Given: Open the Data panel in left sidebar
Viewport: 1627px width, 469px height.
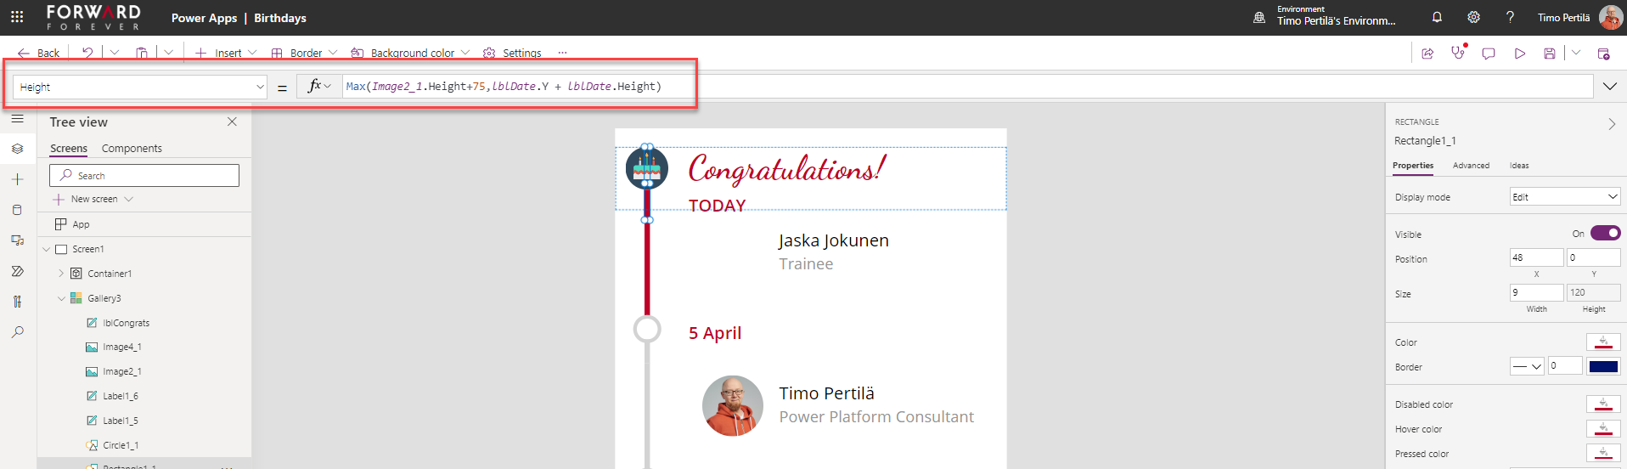Looking at the screenshot, I should [x=17, y=210].
